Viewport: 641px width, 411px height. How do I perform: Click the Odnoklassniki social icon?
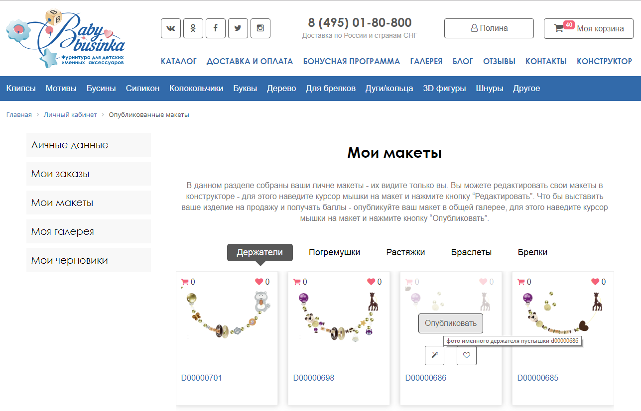[193, 28]
